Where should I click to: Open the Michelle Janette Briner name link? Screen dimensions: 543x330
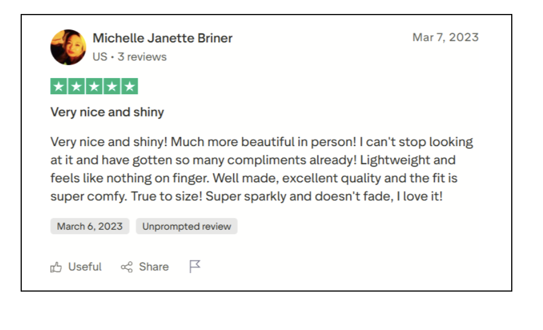(x=162, y=38)
